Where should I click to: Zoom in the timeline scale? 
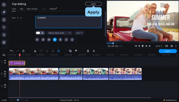(x=26, y=100)
